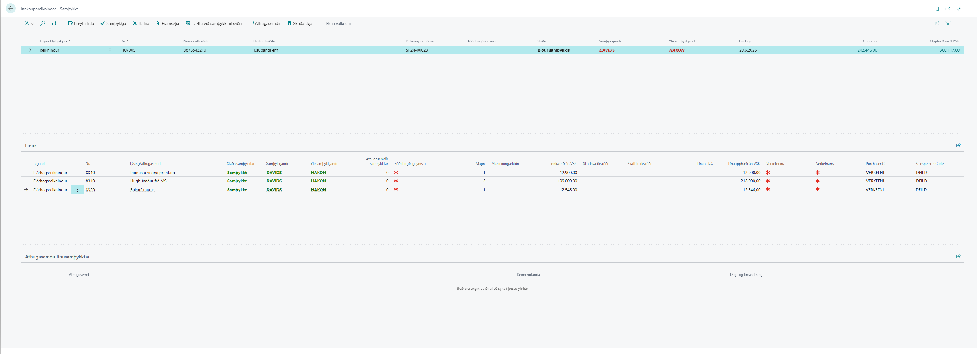
Task: Click the HAKON senior approver in header row
Action: click(677, 50)
